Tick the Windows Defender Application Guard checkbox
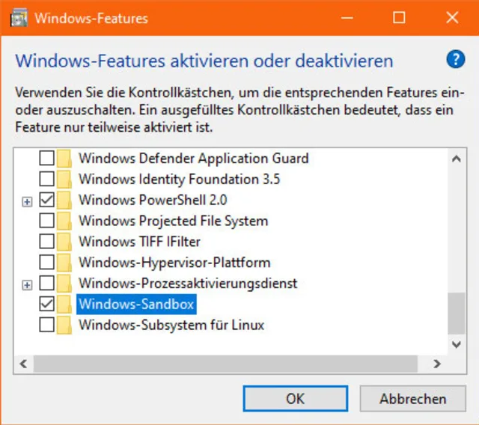 click(x=46, y=159)
